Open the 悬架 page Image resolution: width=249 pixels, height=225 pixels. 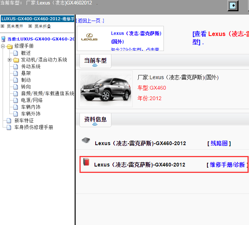pyautogui.click(x=26, y=73)
